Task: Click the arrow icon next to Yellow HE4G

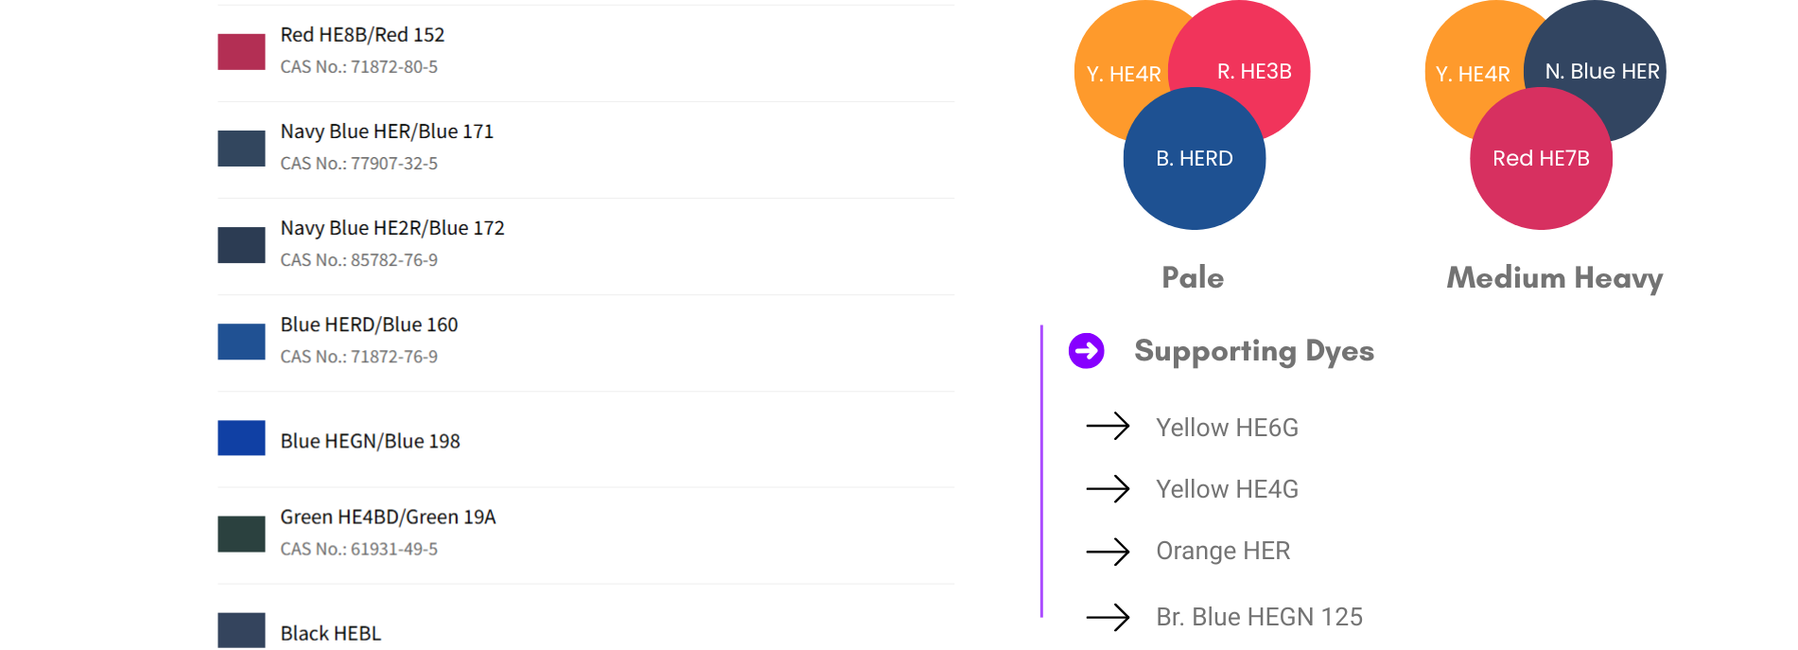Action: tap(1108, 488)
